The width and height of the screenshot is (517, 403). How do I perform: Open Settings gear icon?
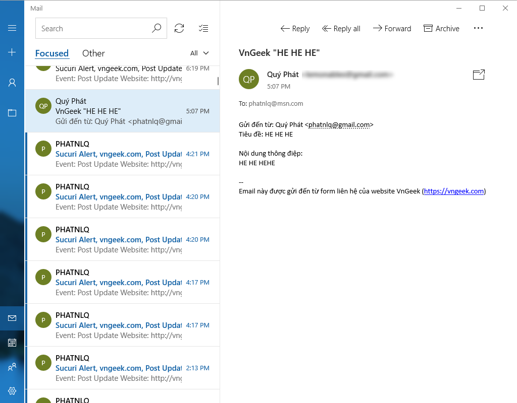(x=12, y=391)
